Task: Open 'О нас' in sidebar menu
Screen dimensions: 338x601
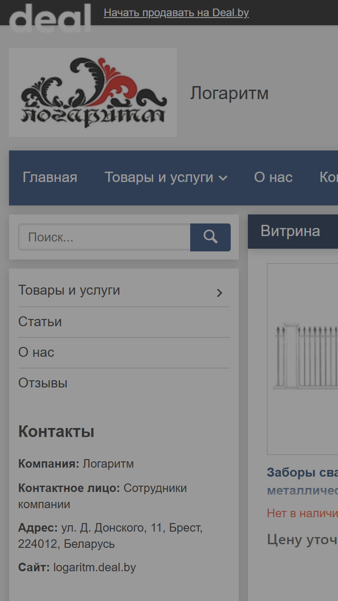Action: tap(36, 352)
